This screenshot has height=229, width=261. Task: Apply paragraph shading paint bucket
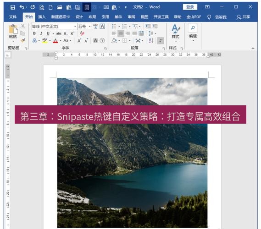coord(114,41)
